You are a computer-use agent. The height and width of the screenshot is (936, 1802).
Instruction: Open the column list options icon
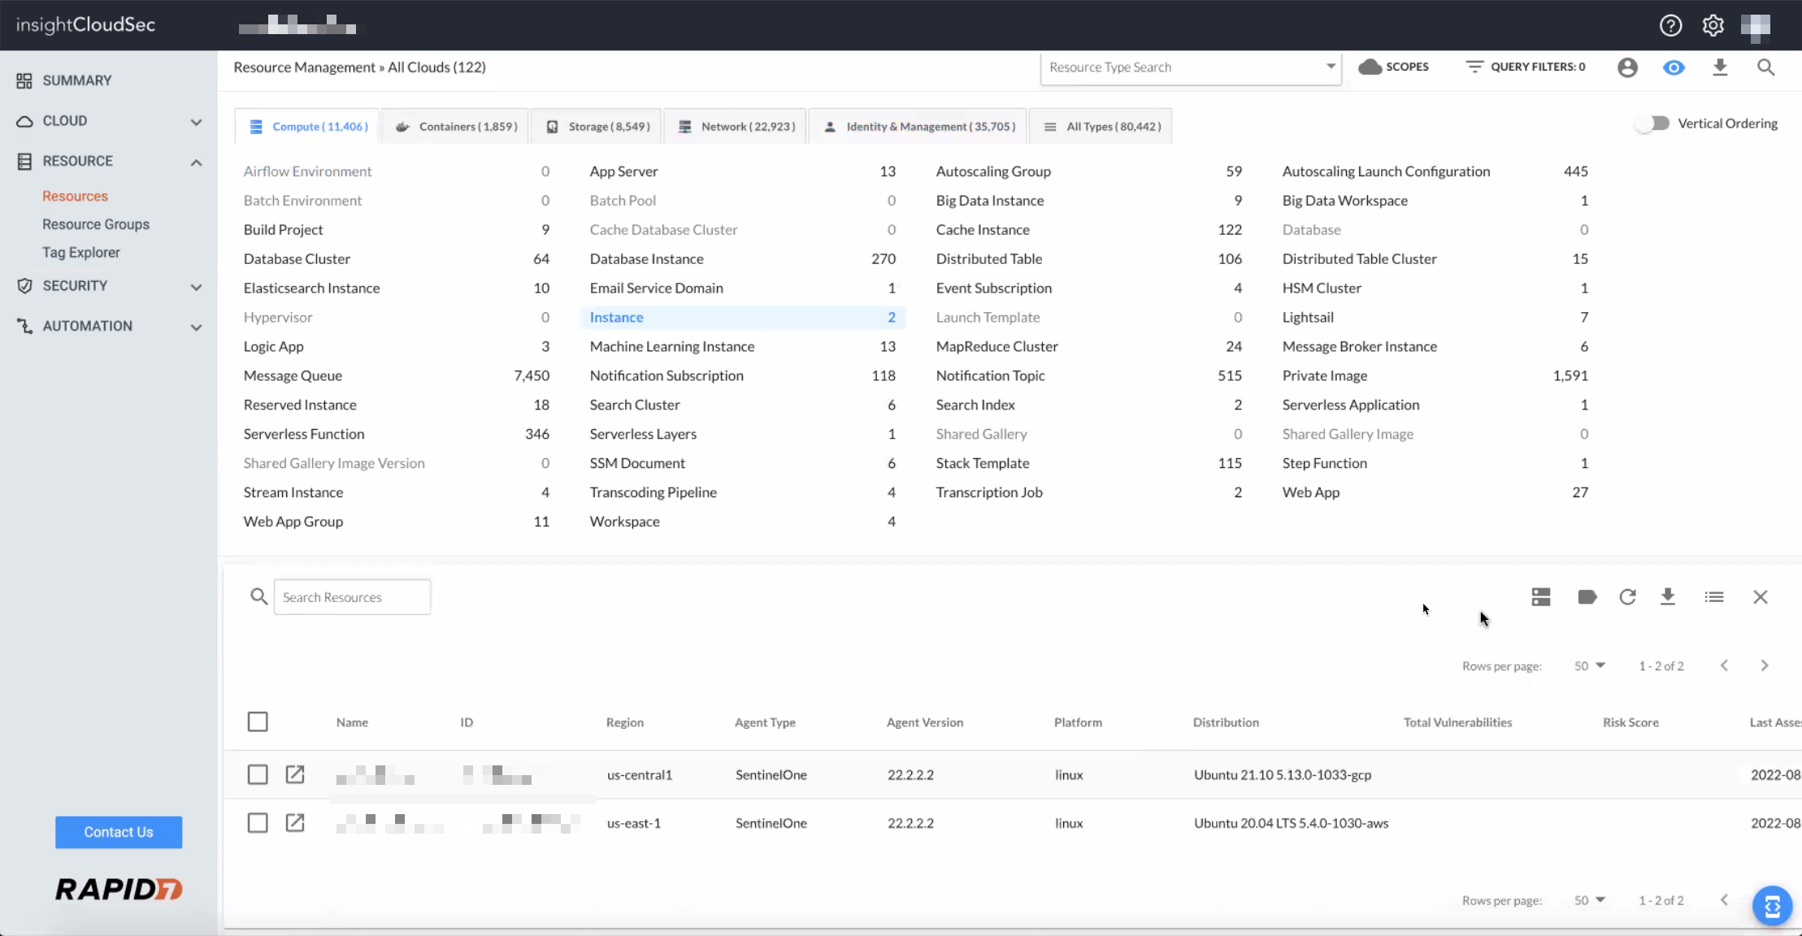click(1714, 597)
